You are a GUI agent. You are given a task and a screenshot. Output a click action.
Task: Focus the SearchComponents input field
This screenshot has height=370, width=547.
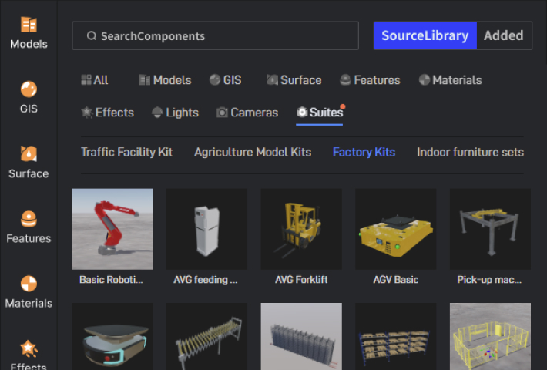coord(215,35)
